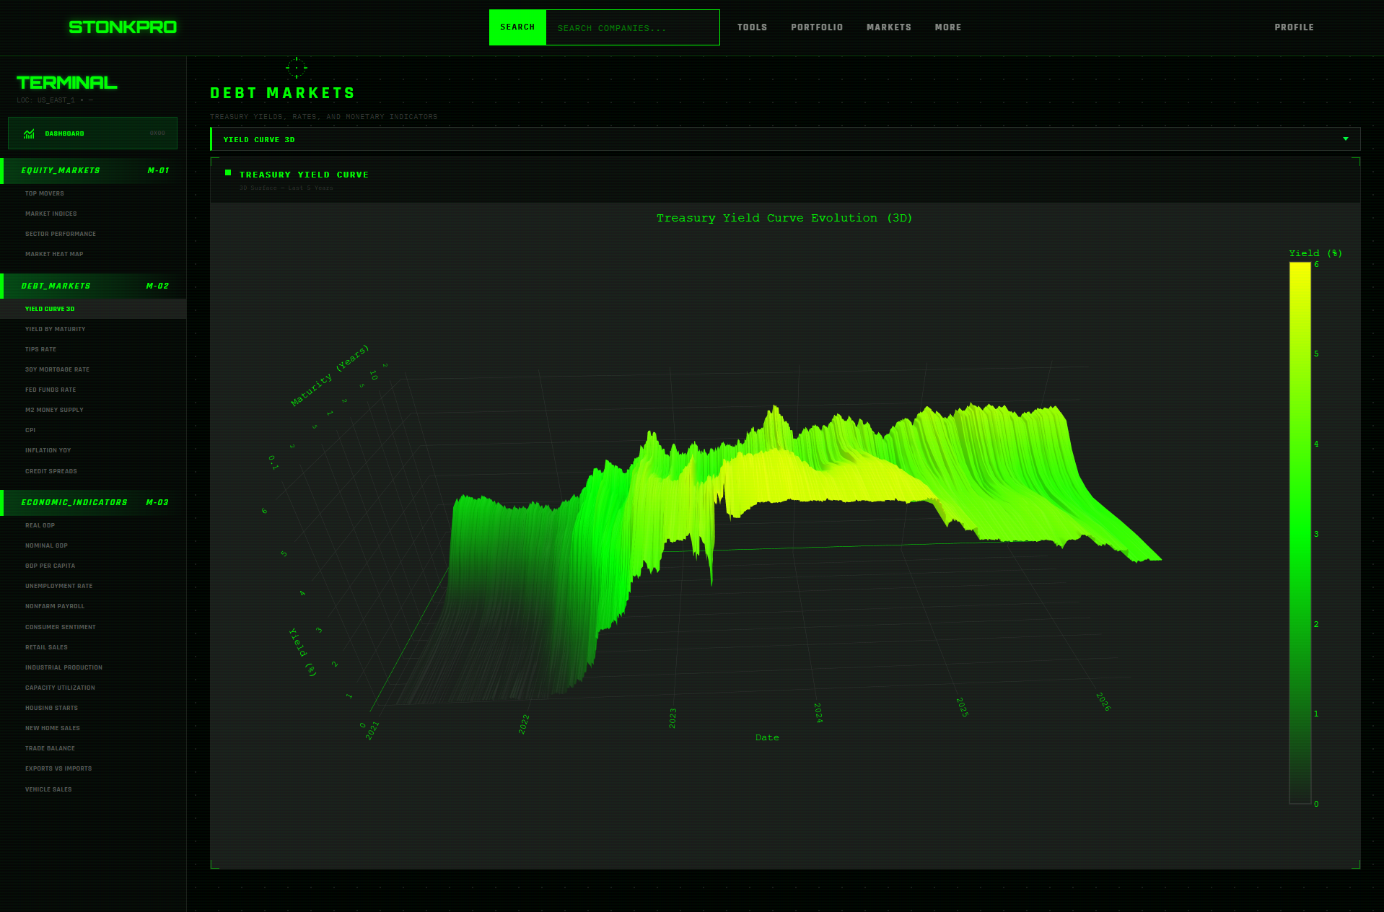Go to Profile
The height and width of the screenshot is (912, 1384).
coord(1293,27)
